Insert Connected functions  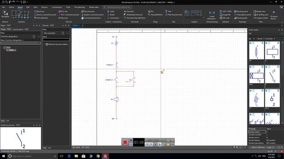(x=91, y=18)
